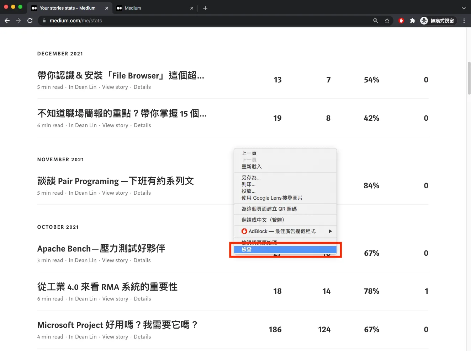Open the Chrome three-dot menu

464,21
